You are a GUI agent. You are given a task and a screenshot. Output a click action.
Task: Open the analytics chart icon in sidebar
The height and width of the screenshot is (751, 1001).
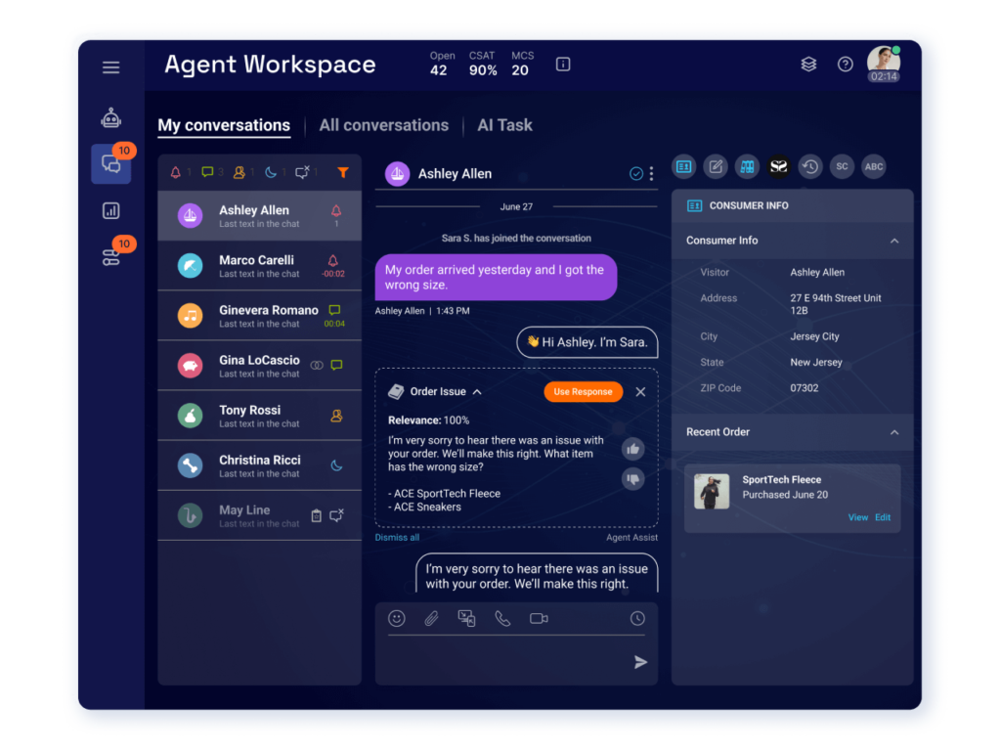coord(111,211)
